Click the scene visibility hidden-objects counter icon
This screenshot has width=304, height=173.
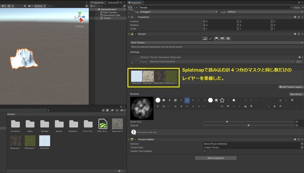pos(3,6)
